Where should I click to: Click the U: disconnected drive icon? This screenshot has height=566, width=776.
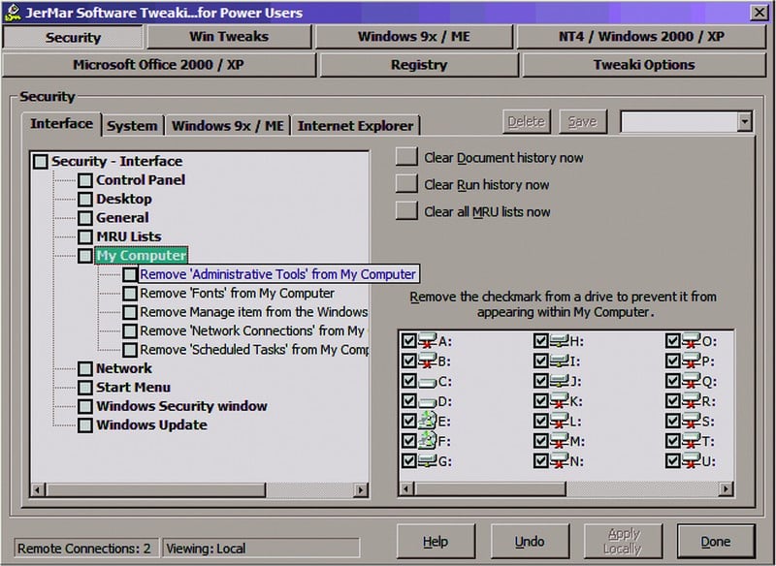(692, 461)
